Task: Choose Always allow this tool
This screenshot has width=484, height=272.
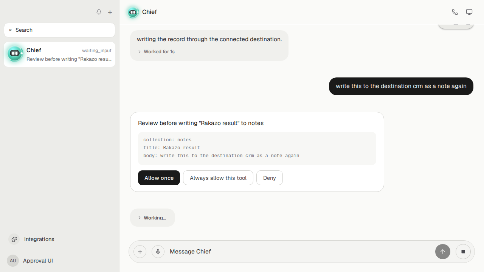Action: coord(218,178)
